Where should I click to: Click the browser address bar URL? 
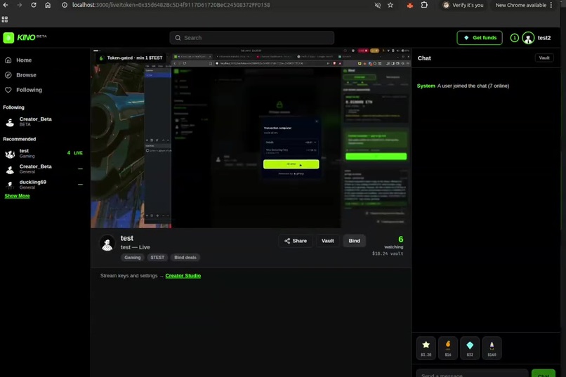click(171, 5)
